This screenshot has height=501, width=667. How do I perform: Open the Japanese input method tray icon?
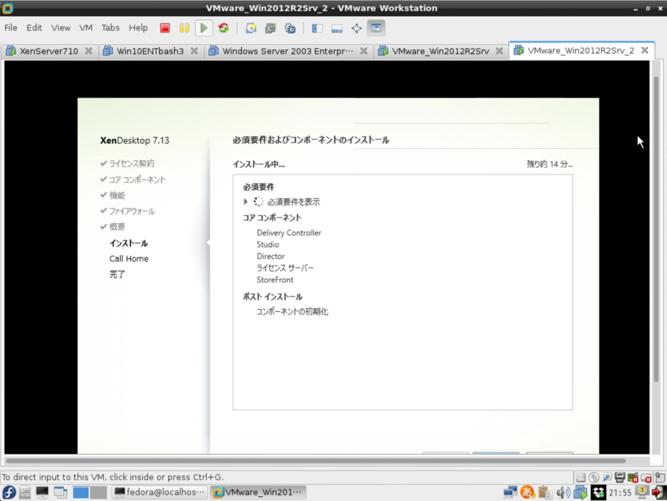(x=528, y=493)
